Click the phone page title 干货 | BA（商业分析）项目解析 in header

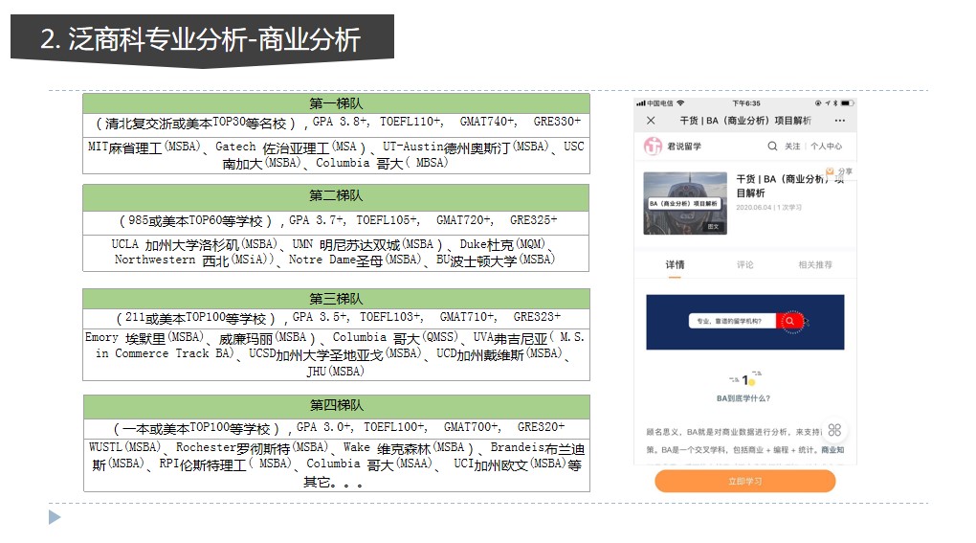click(745, 120)
